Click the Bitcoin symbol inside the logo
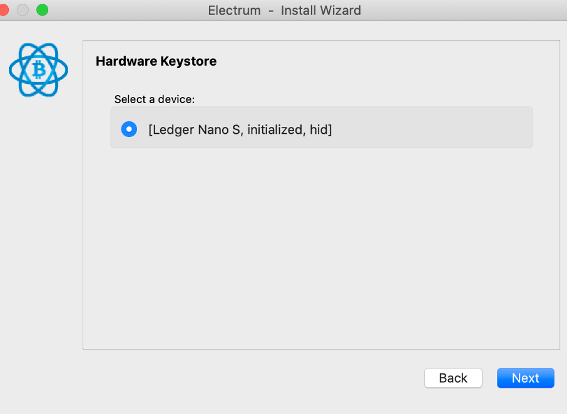The width and height of the screenshot is (567, 414). tap(39, 69)
